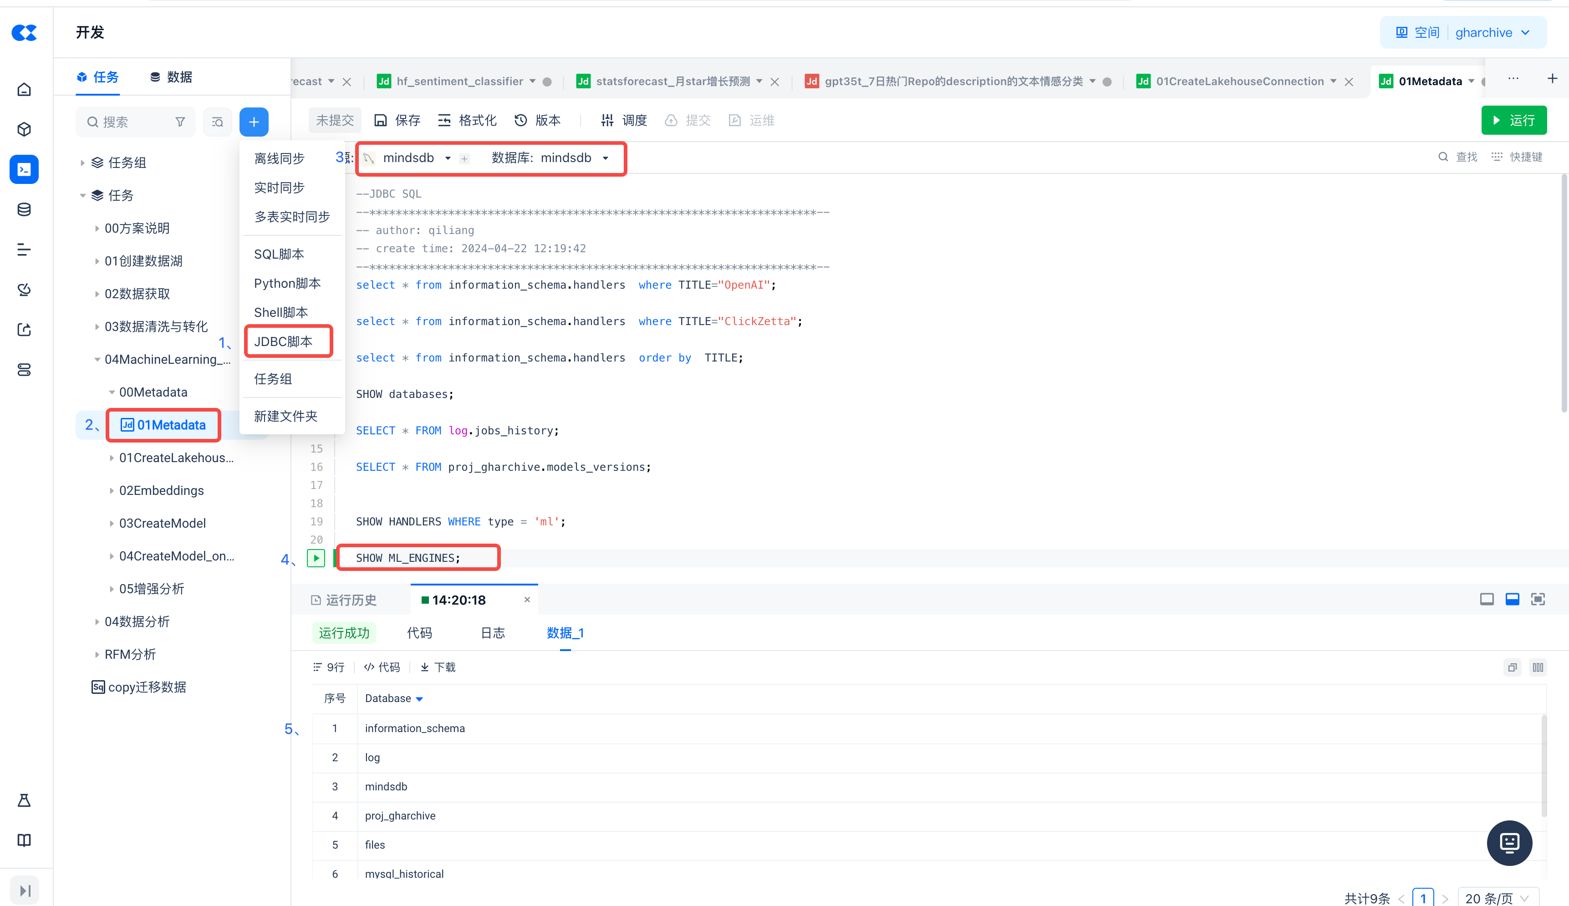
Task: Open the scheduling (调度) settings icon
Action: pos(607,120)
